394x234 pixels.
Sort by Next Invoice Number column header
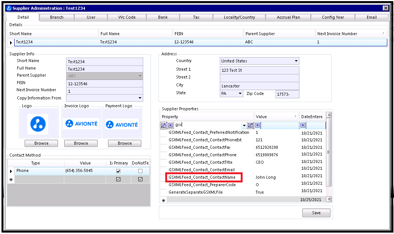tap(351, 34)
